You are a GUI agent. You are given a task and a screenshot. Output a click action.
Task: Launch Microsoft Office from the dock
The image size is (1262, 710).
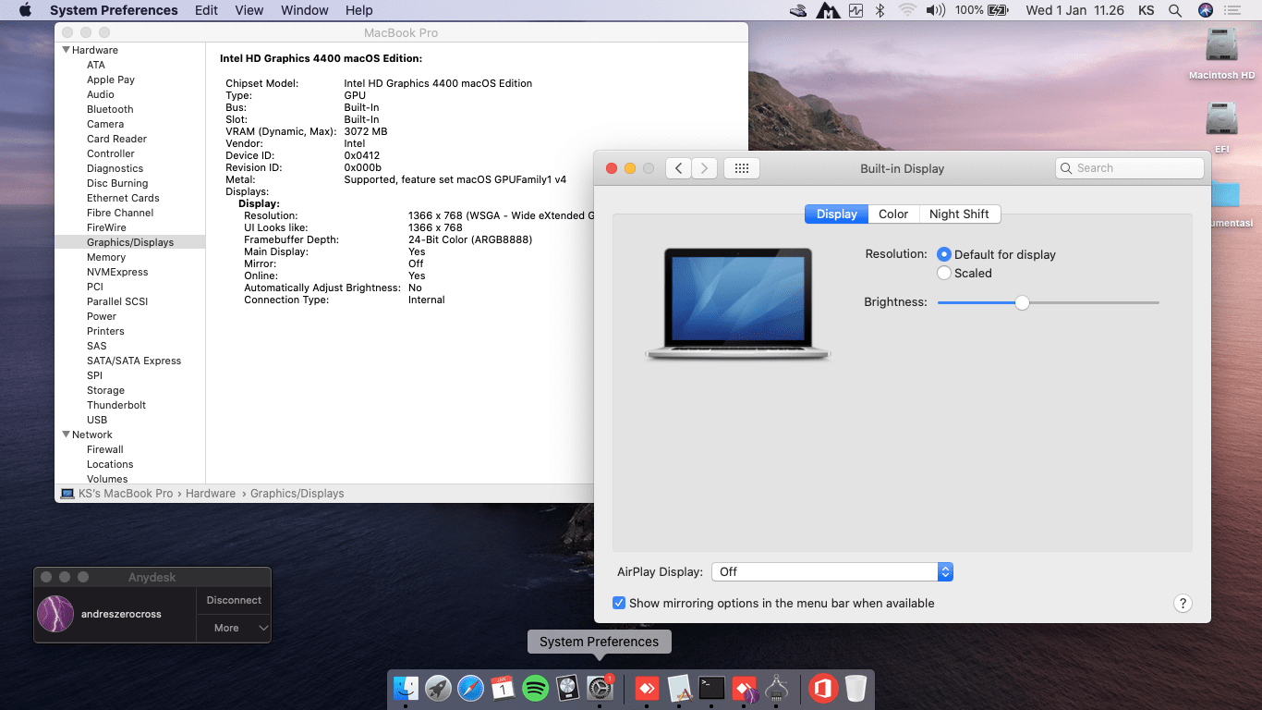(x=822, y=688)
